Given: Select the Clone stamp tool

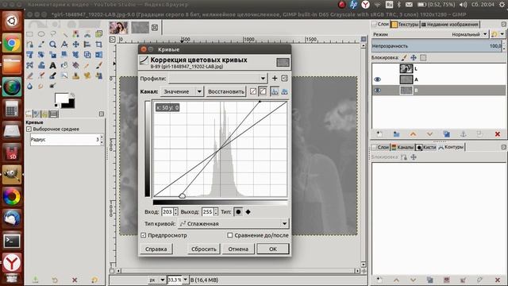Looking at the screenshot, I should tap(76, 75).
